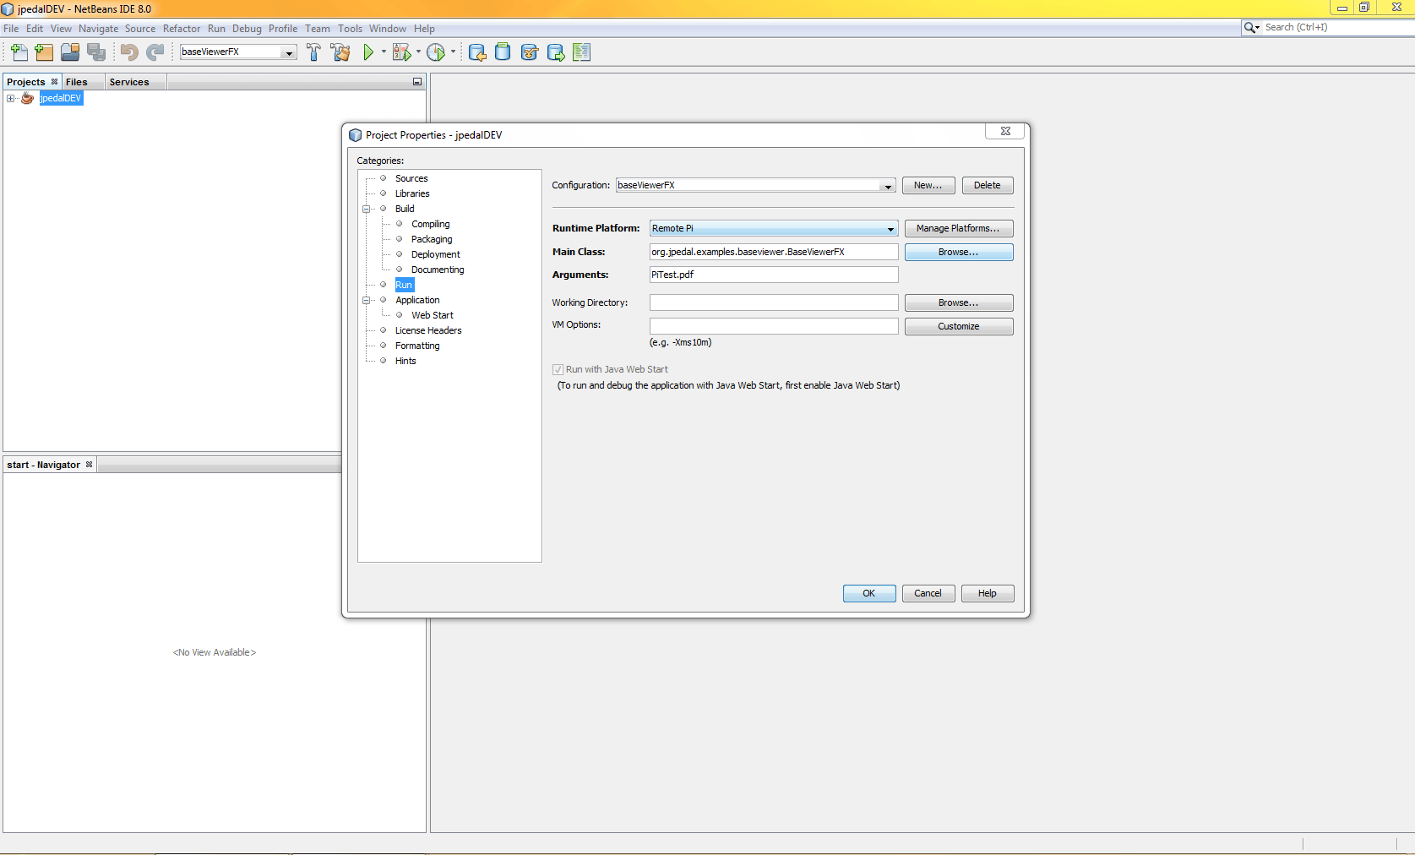Open the Refactor menu
Screen dimensions: 1415x855
(182, 29)
